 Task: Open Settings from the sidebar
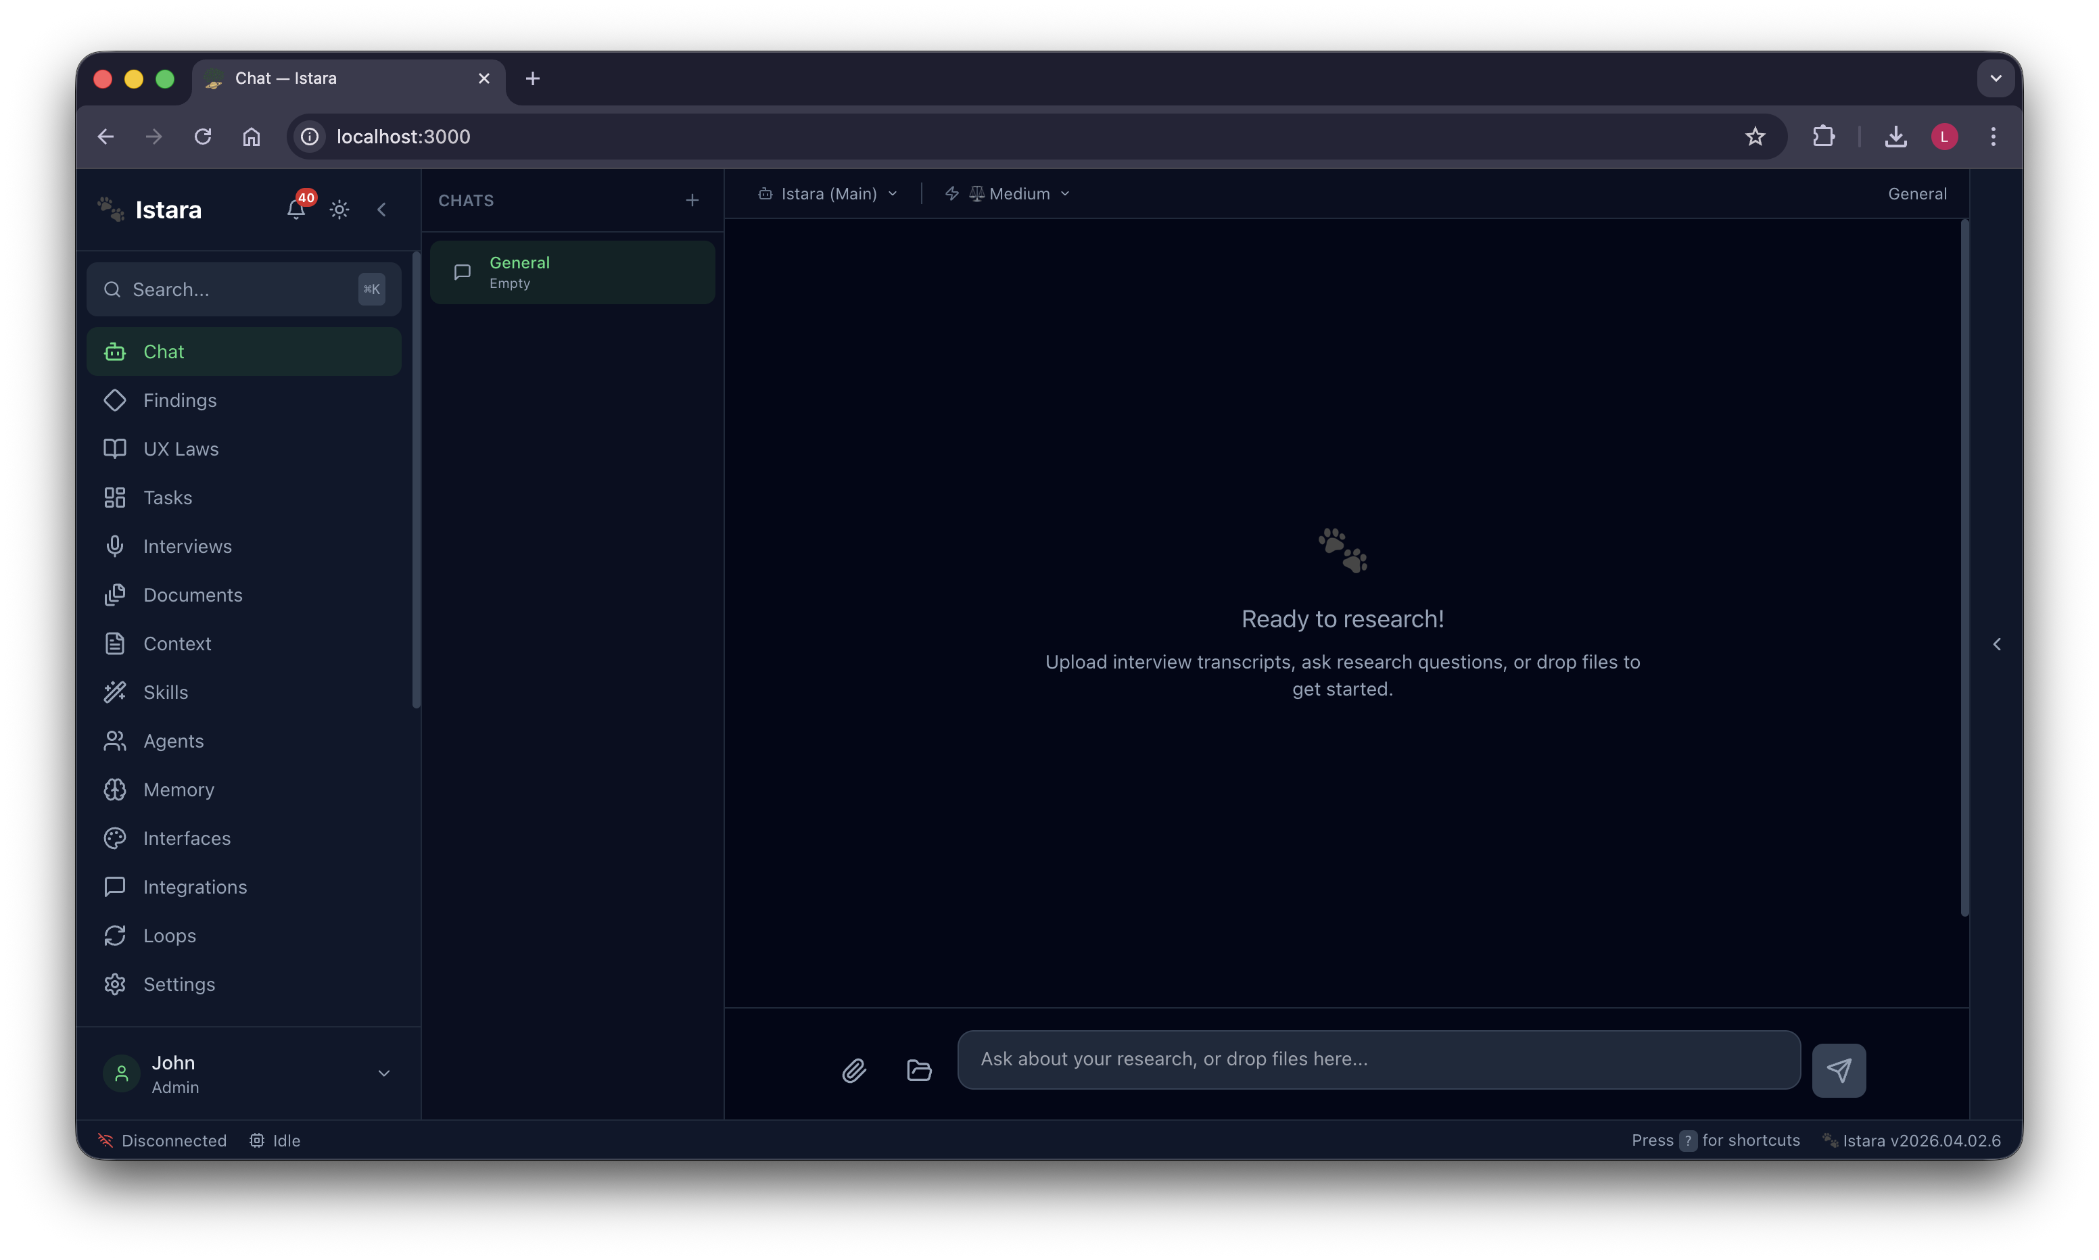pos(179,984)
